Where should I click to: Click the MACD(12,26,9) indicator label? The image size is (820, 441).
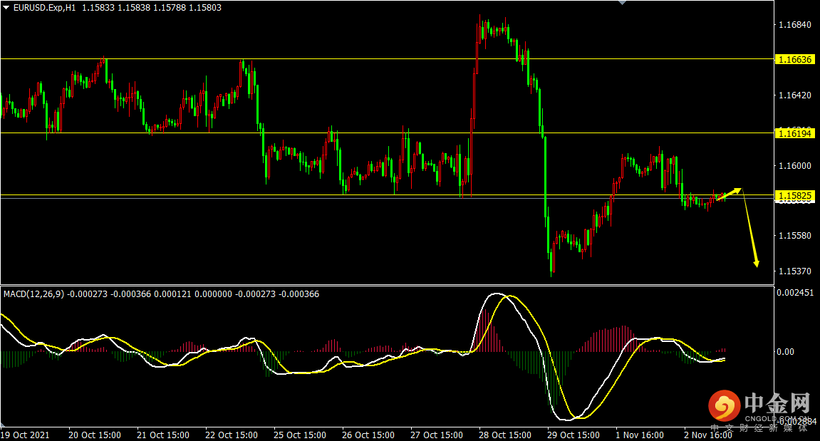pyautogui.click(x=34, y=294)
